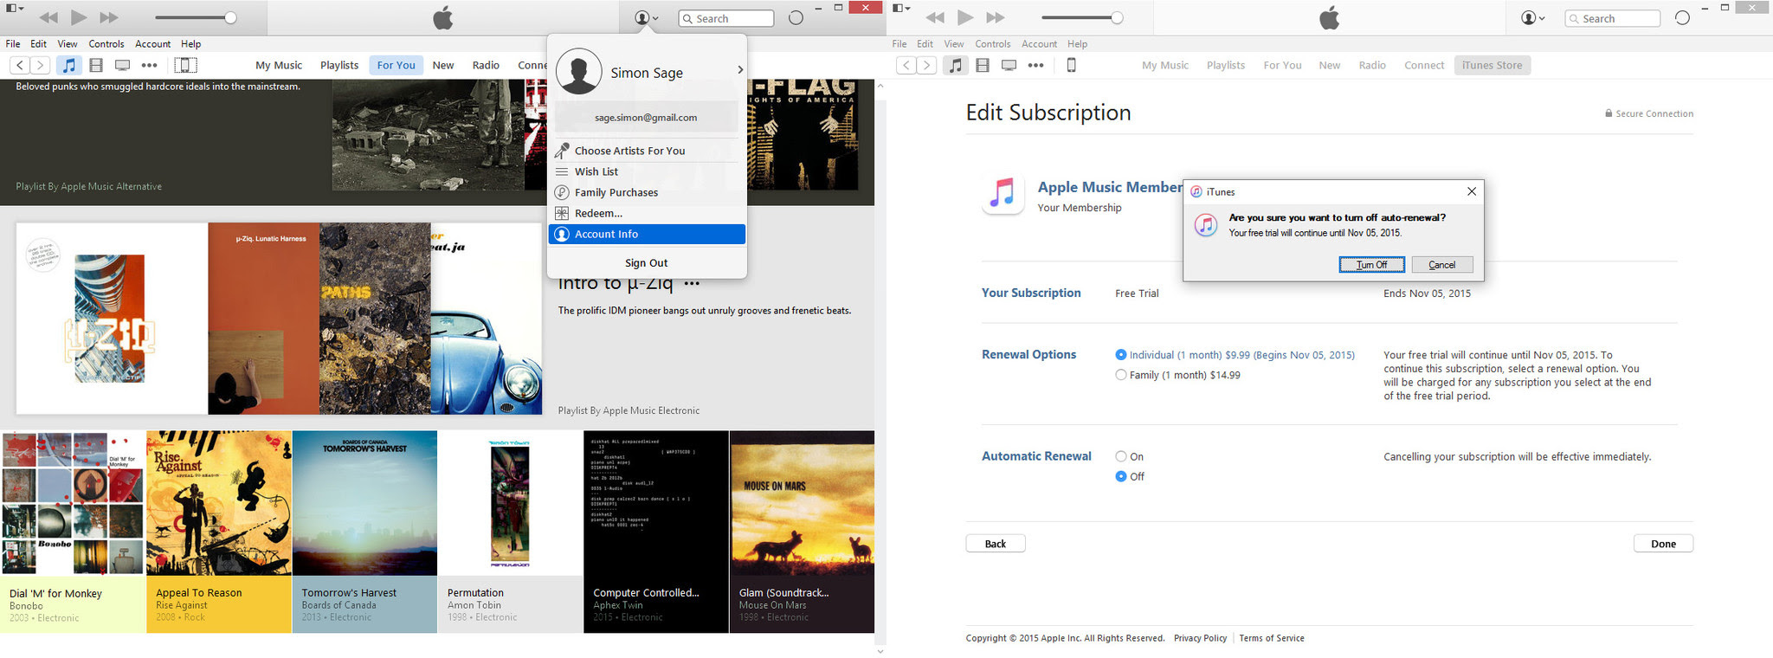Viewport: 1773px width, 658px height.
Task: Open options for Intro to µ-Ziq
Action: 692,283
